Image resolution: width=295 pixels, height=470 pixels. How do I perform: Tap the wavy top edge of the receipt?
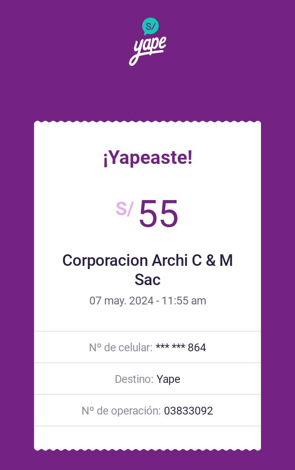click(147, 122)
